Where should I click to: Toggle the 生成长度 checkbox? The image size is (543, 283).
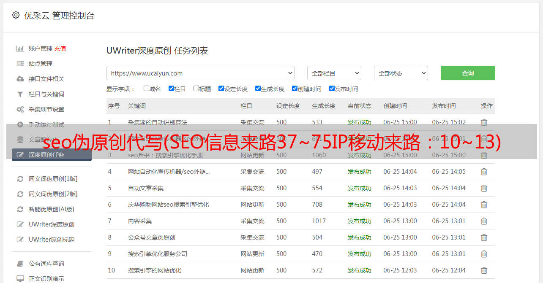coord(258,89)
